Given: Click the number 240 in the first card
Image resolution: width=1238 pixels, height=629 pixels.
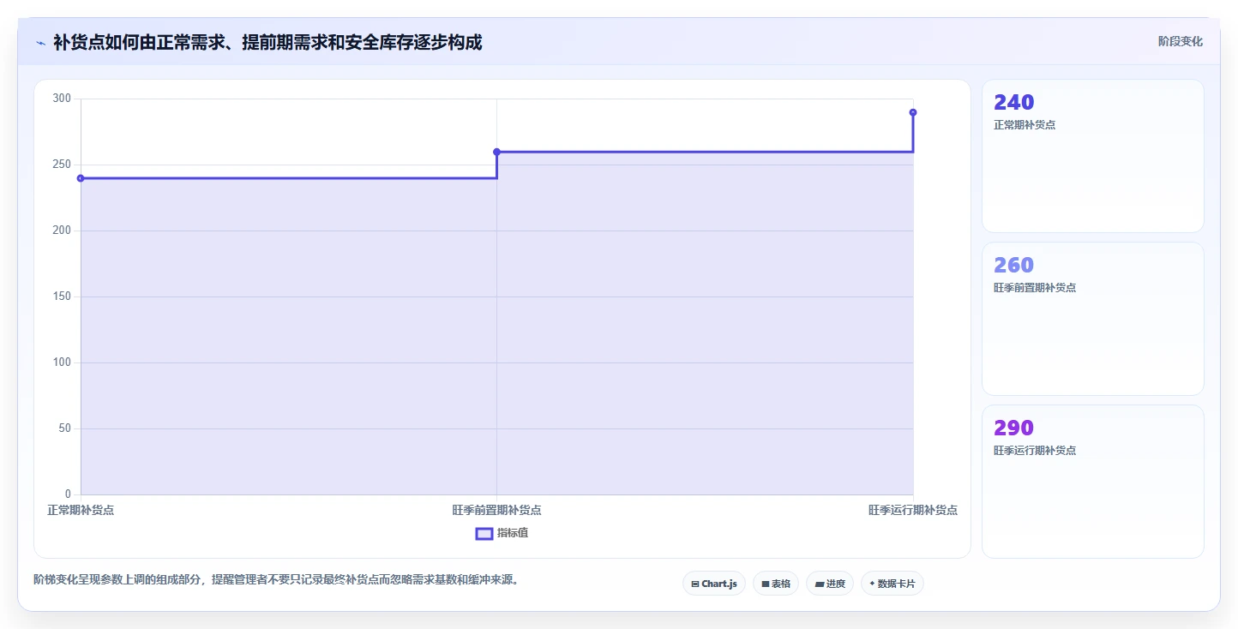Looking at the screenshot, I should pos(1013,102).
